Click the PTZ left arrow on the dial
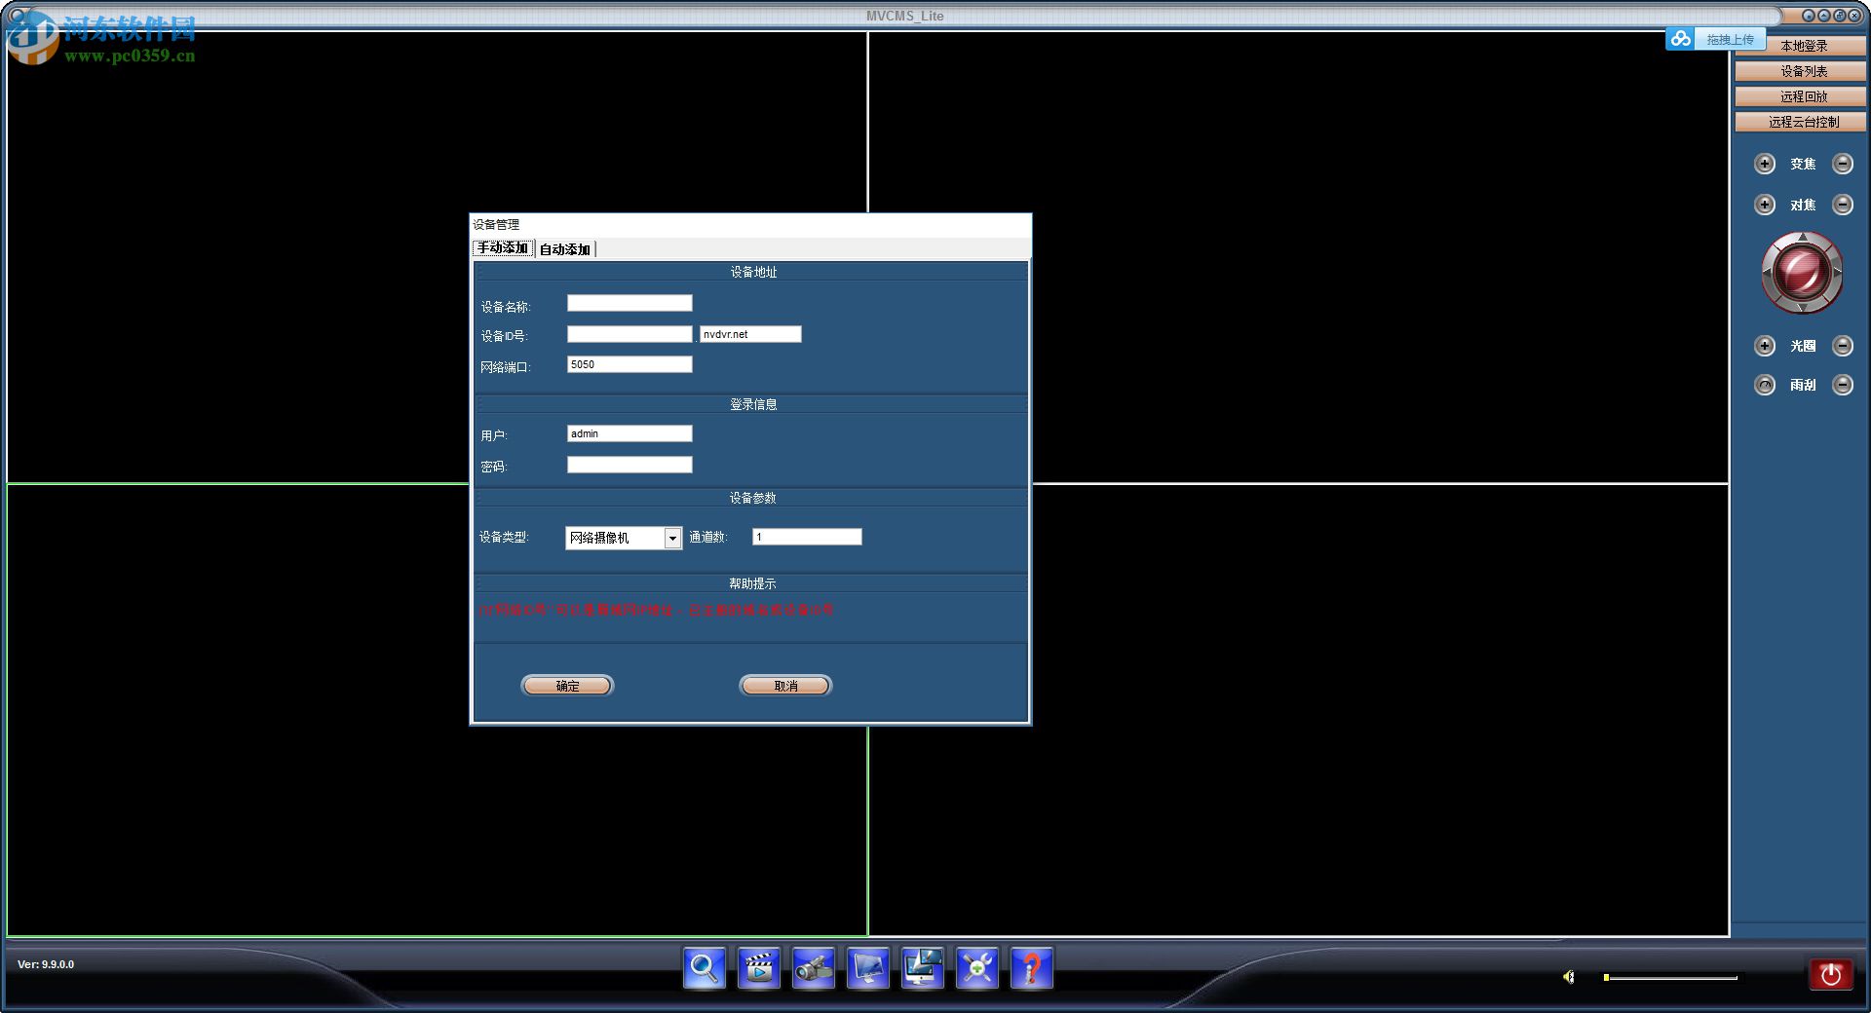The width and height of the screenshot is (1871, 1013). tap(1767, 273)
